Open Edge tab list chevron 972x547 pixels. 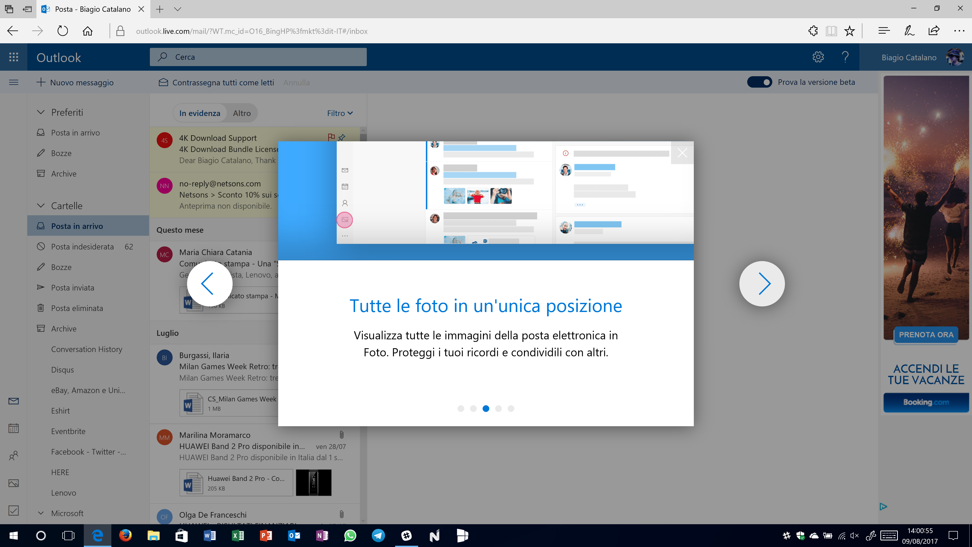[x=178, y=9]
